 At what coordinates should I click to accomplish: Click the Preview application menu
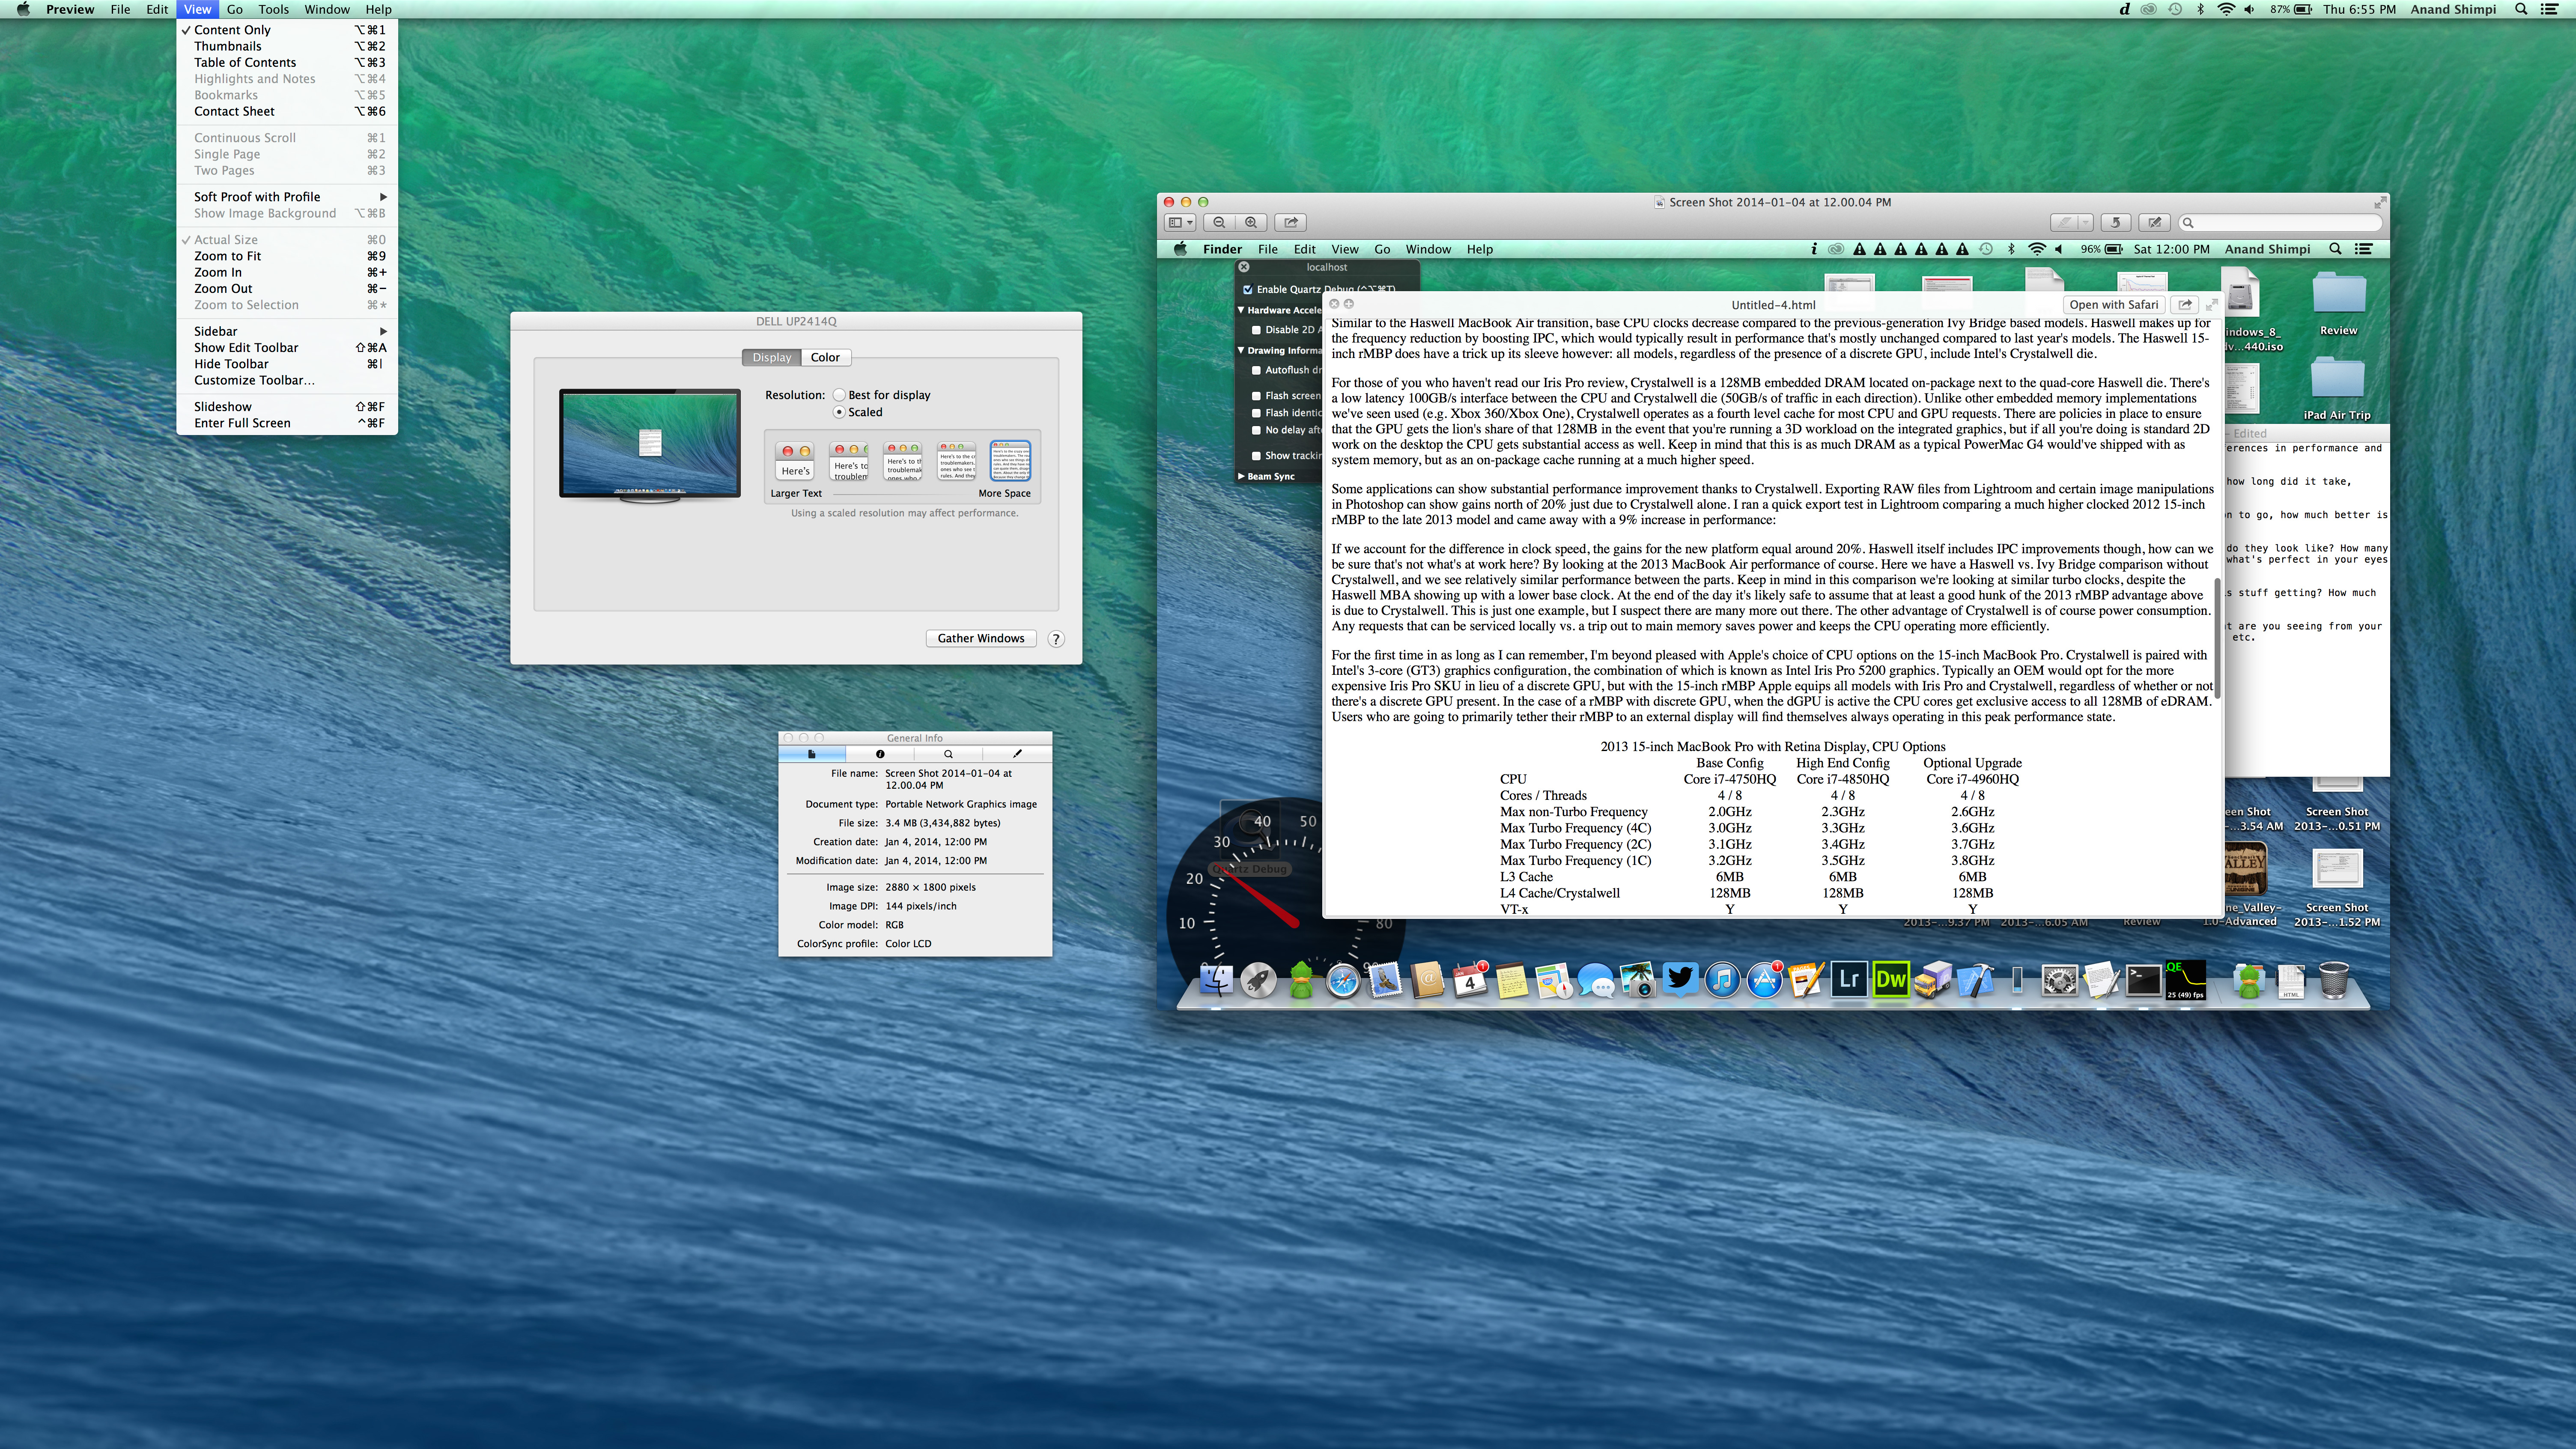click(x=70, y=9)
